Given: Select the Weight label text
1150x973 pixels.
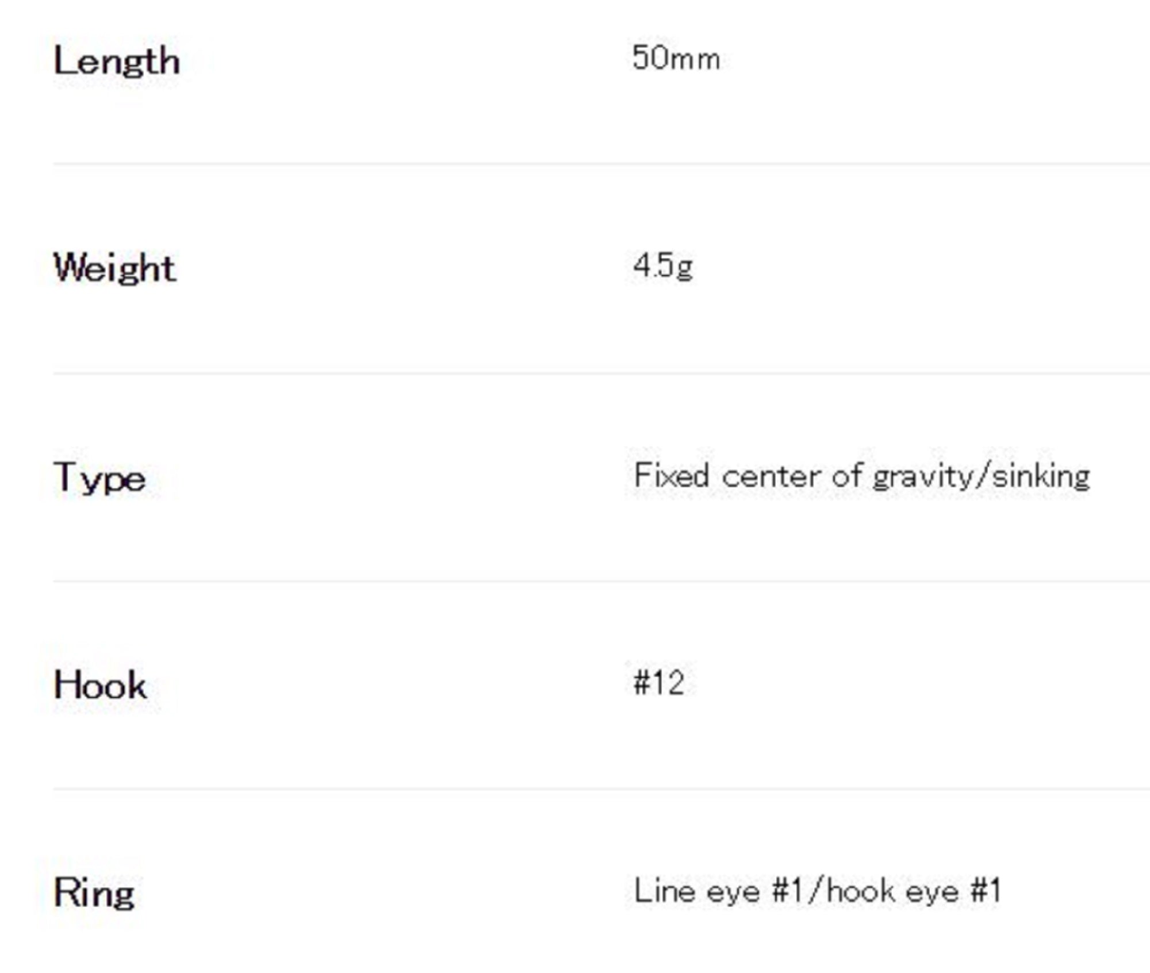Looking at the screenshot, I should 114,268.
